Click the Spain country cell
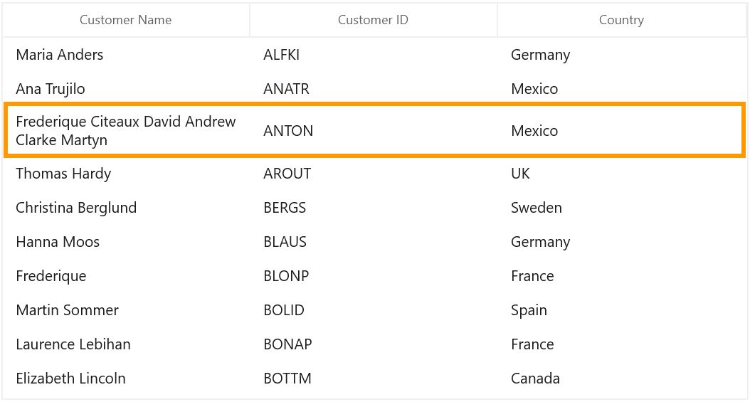This screenshot has height=402, width=750. 622,310
